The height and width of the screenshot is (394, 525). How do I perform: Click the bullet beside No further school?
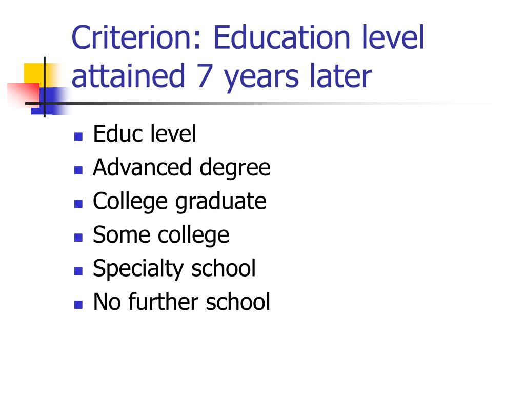[78, 305]
